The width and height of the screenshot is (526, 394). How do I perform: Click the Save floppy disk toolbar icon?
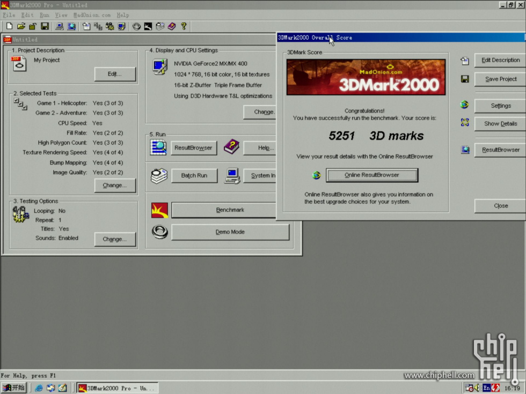[x=45, y=26]
